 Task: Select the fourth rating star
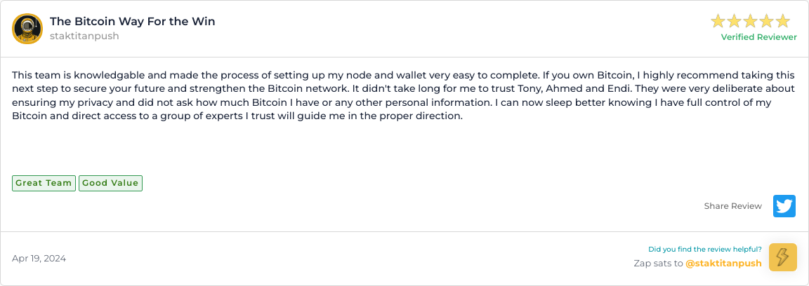coord(767,21)
